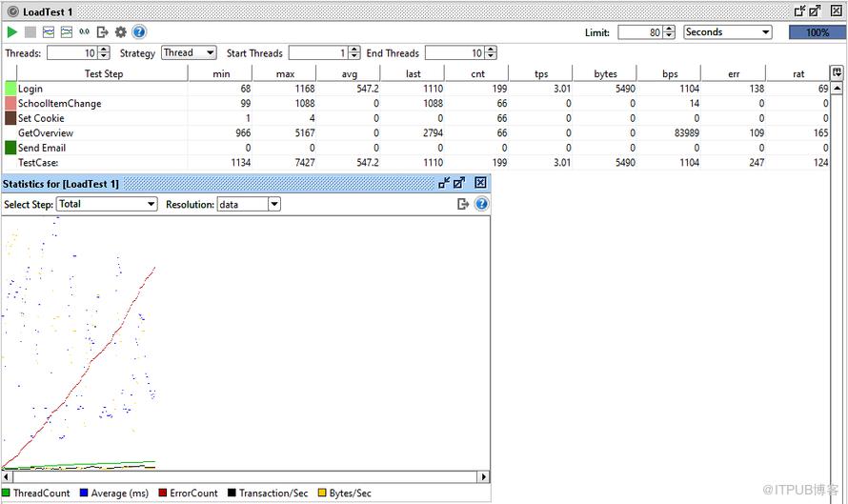848x504 pixels.
Task: Click the graph scrollbar left arrow
Action: tap(7, 477)
